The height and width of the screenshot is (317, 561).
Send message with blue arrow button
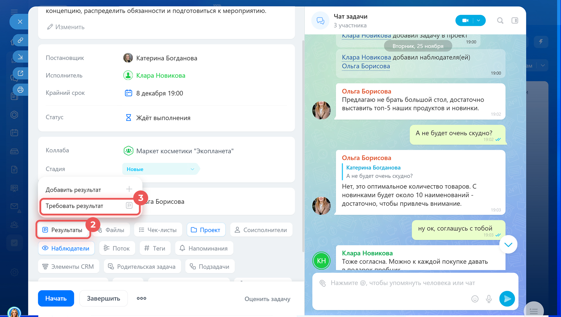point(507,299)
